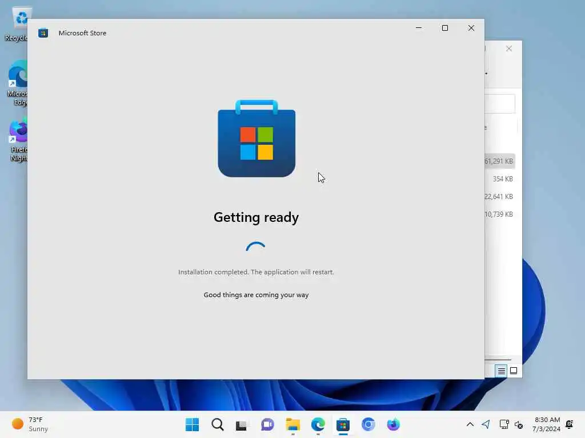Select the Microsoft Edge desktop shortcut
585x438 pixels.
[x=18, y=83]
